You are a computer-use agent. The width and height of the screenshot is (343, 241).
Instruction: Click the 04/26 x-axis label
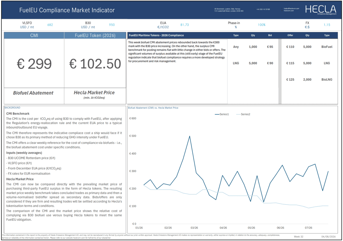click(x=223, y=228)
